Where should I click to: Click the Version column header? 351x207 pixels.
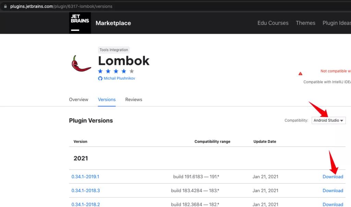tap(80, 141)
